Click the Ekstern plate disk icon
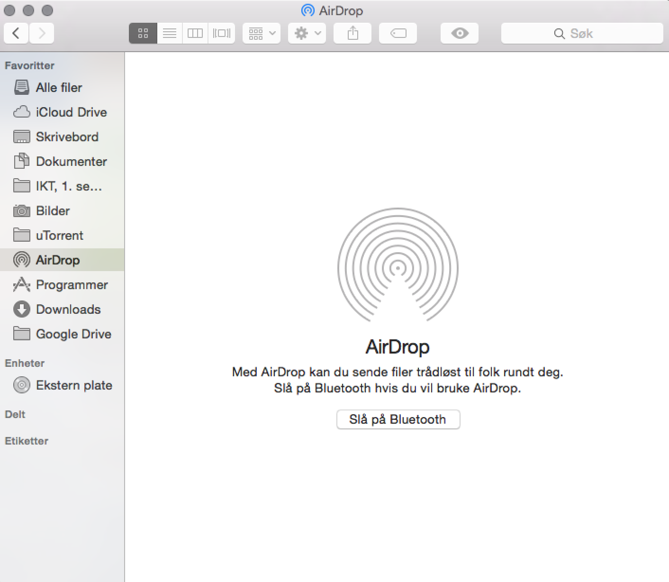 [21, 385]
